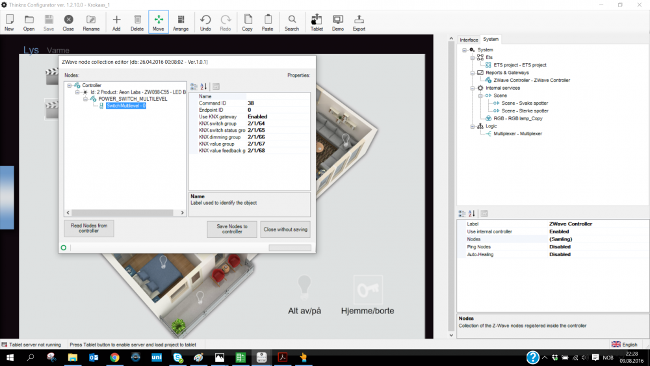Collapse the Reports & Gateways tree node
The width and height of the screenshot is (650, 366).
click(473, 73)
